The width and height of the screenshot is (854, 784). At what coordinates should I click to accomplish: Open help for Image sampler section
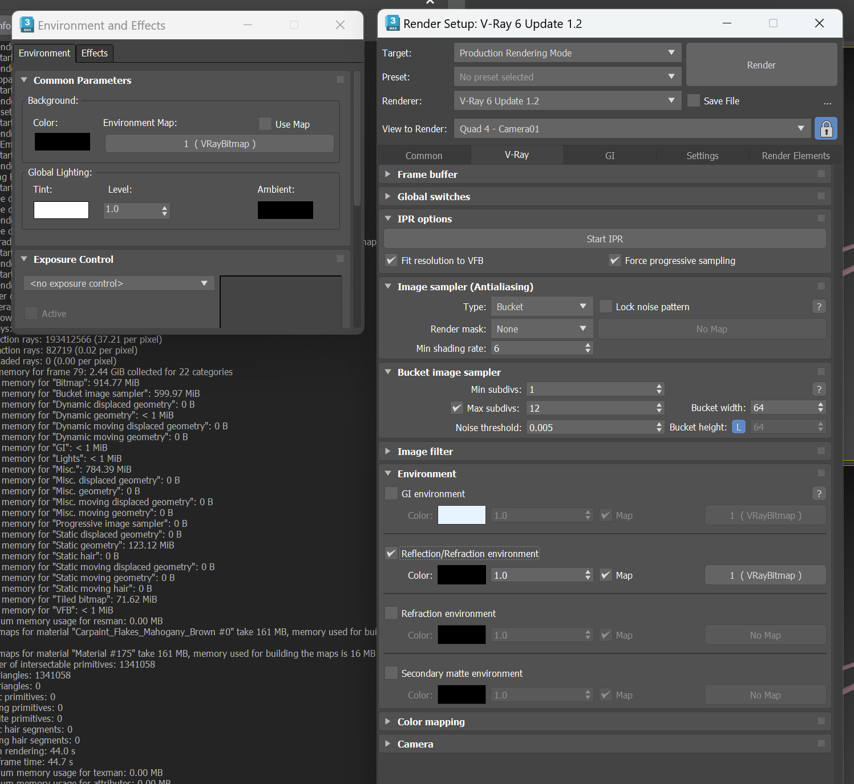click(x=819, y=307)
